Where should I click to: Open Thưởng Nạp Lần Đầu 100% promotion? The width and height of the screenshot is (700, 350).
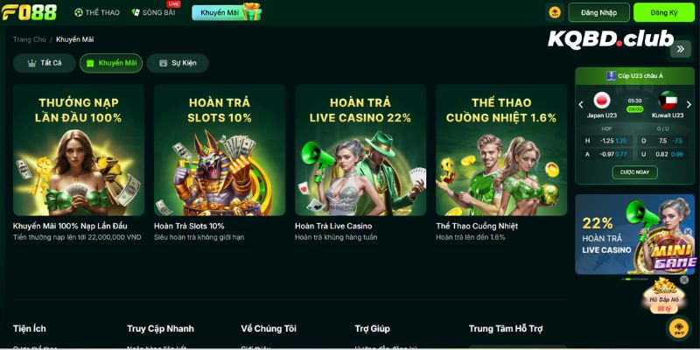point(79,150)
